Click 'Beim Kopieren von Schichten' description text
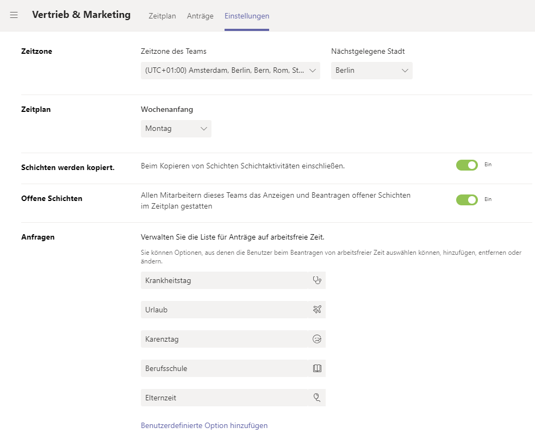 pos(242,166)
